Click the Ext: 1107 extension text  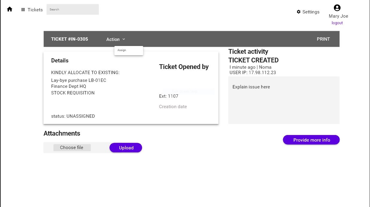click(169, 96)
